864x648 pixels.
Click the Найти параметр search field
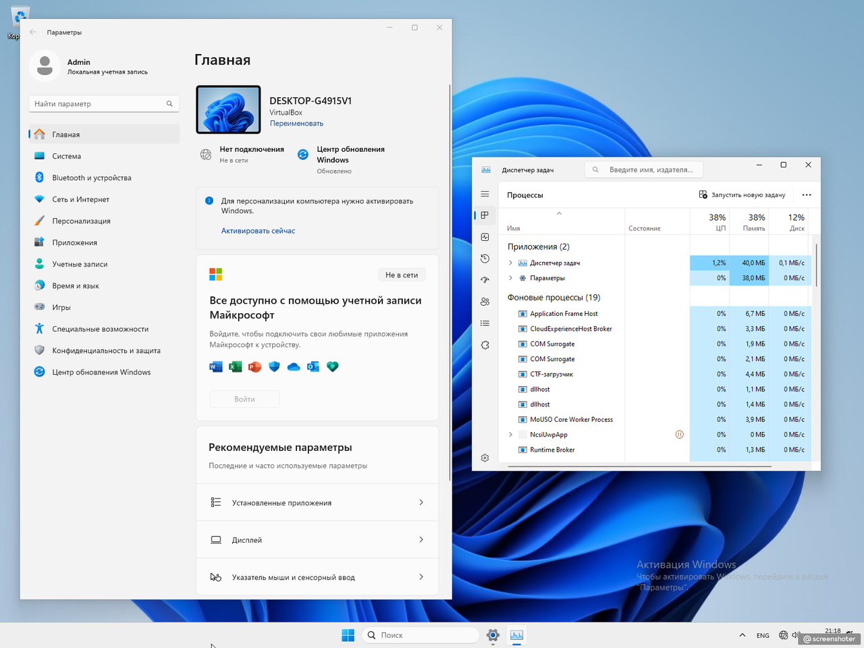click(105, 103)
